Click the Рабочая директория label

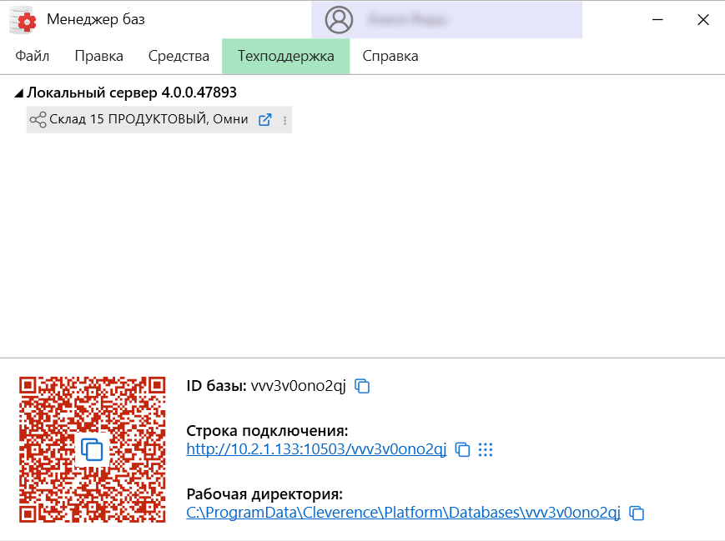pyautogui.click(x=264, y=493)
